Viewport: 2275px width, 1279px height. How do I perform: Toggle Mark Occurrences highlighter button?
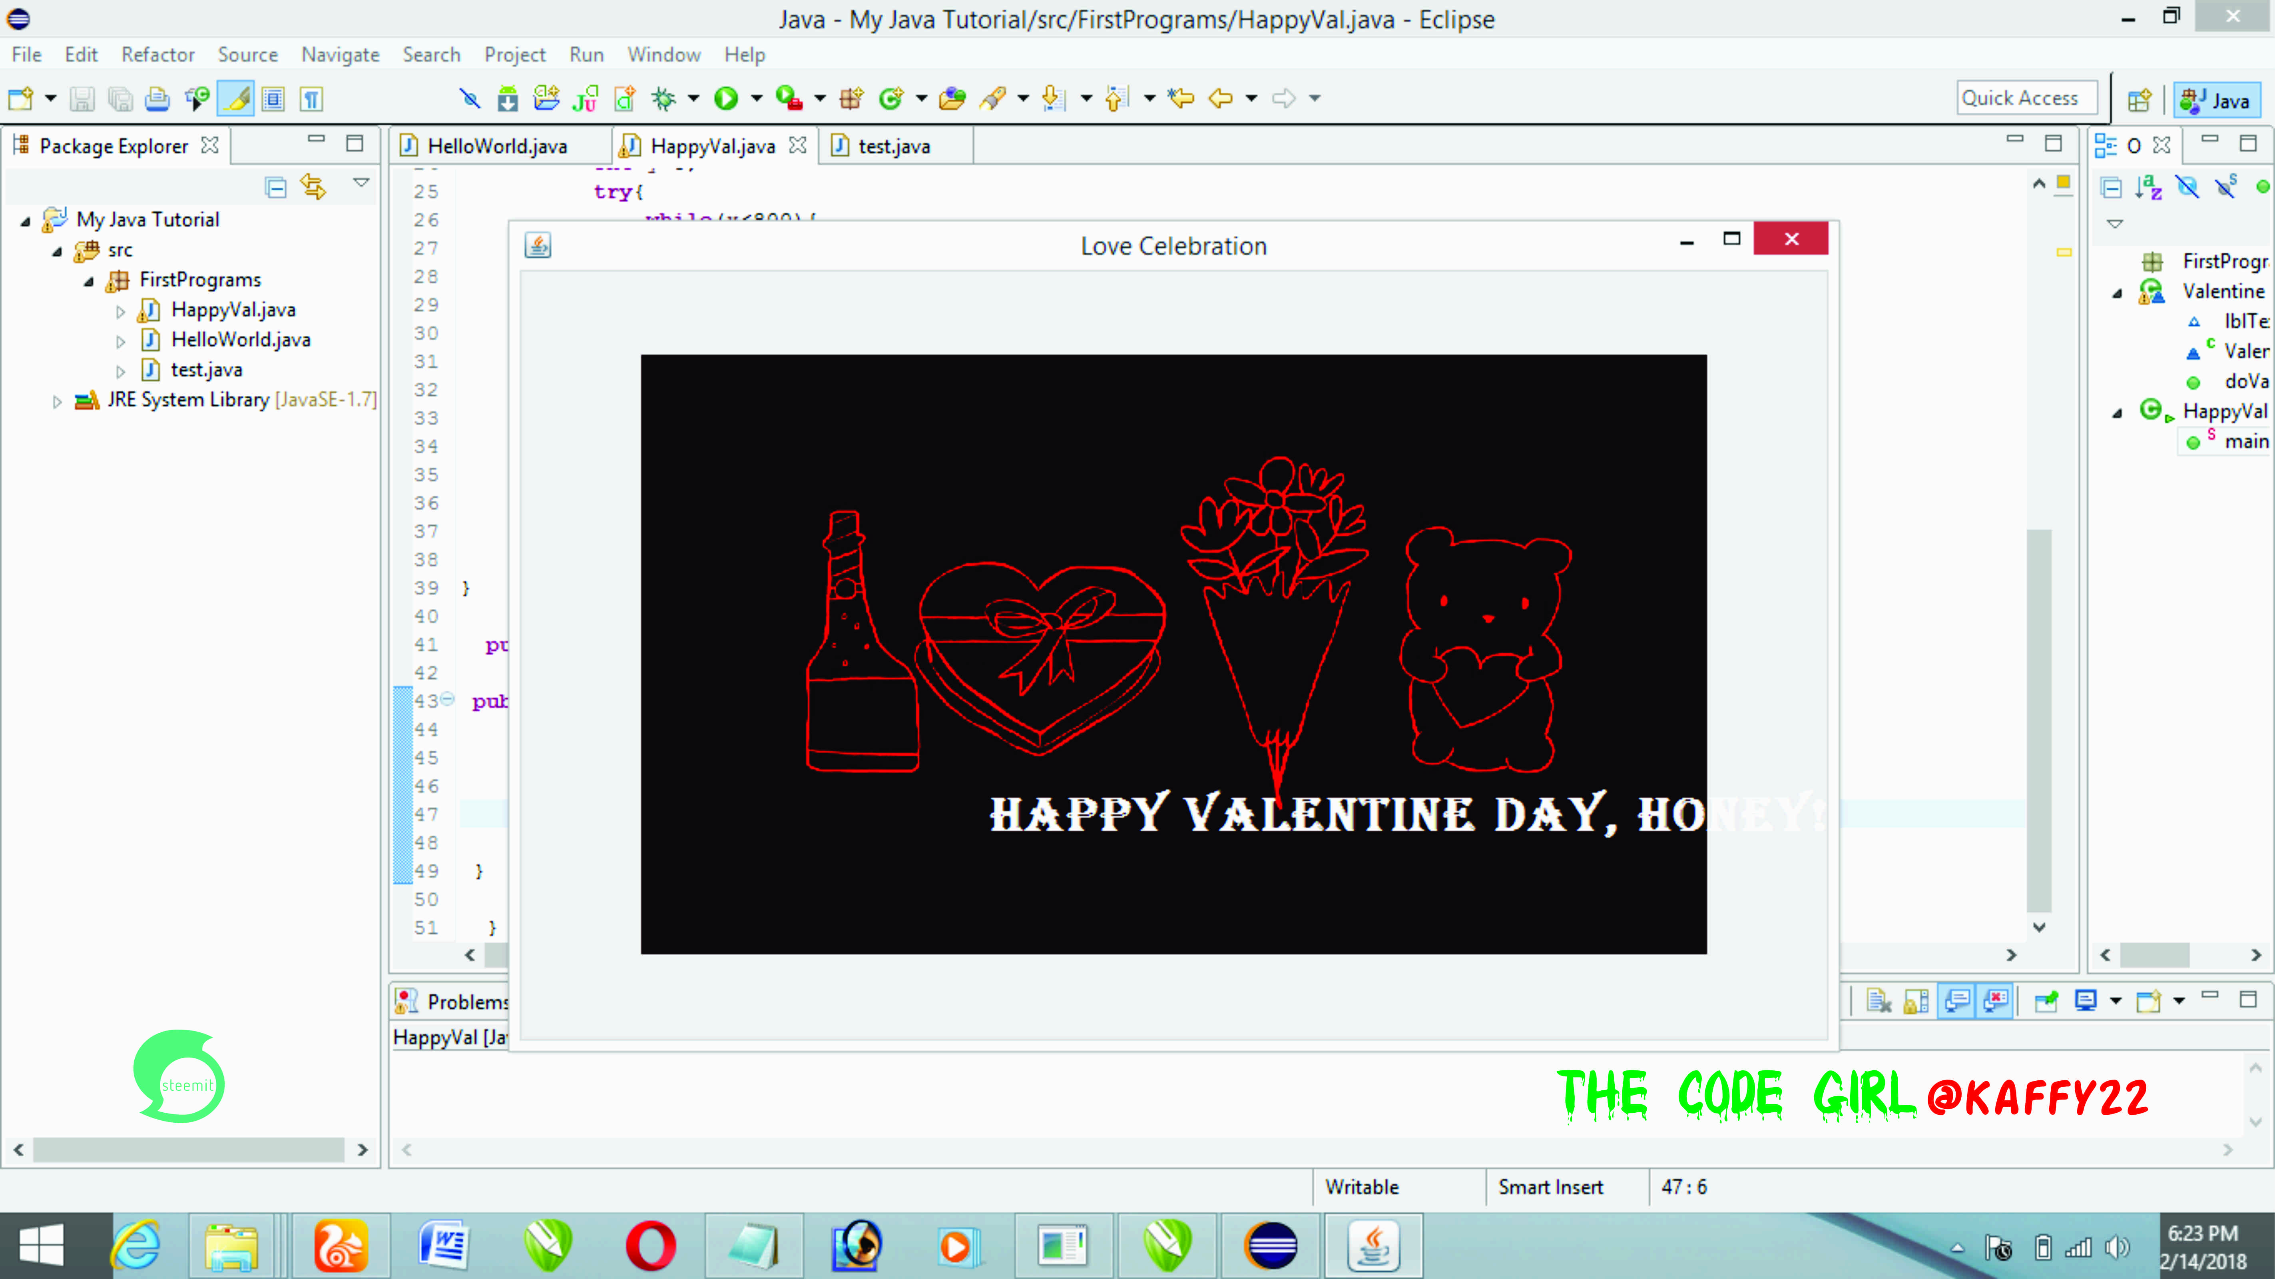[x=237, y=98]
